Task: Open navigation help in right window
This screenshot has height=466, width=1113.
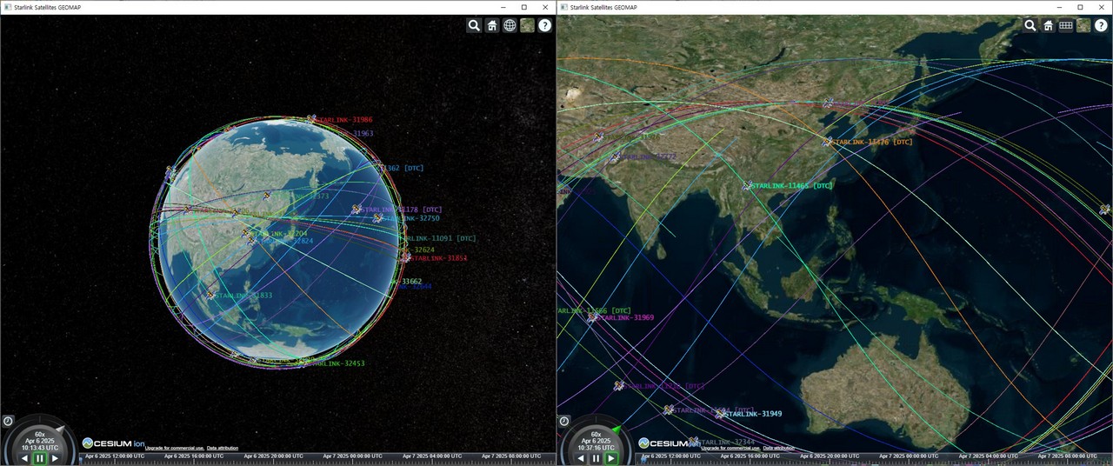Action: pos(1102,25)
